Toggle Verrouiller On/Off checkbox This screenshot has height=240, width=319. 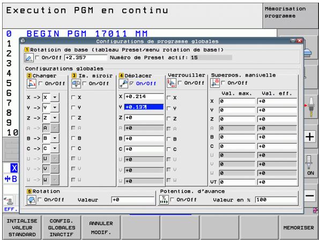click(x=180, y=83)
